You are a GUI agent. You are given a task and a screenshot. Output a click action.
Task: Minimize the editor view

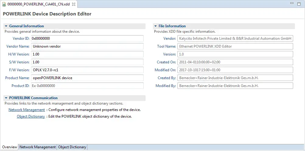(x=292, y=3)
